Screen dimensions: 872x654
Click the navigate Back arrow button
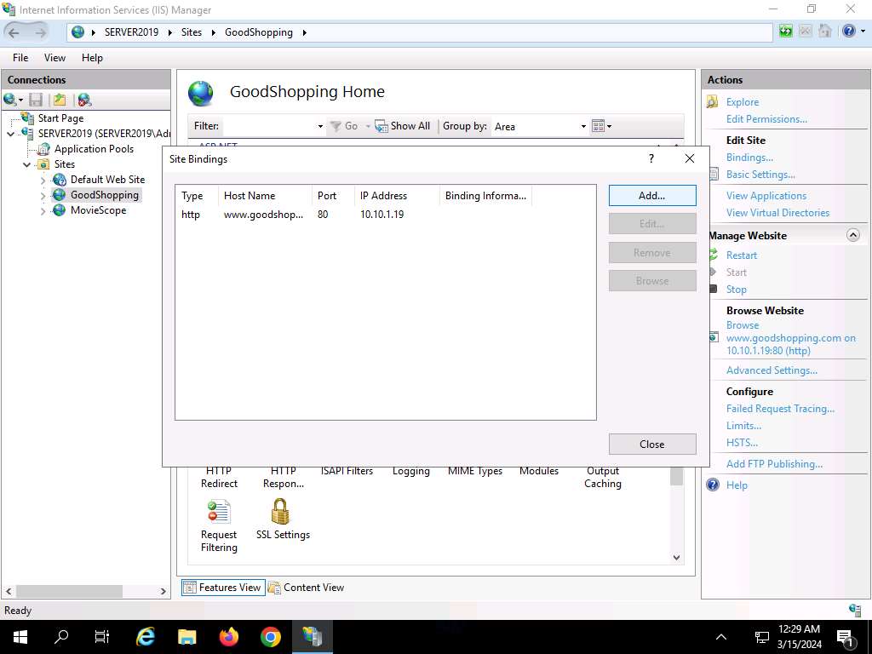point(14,32)
